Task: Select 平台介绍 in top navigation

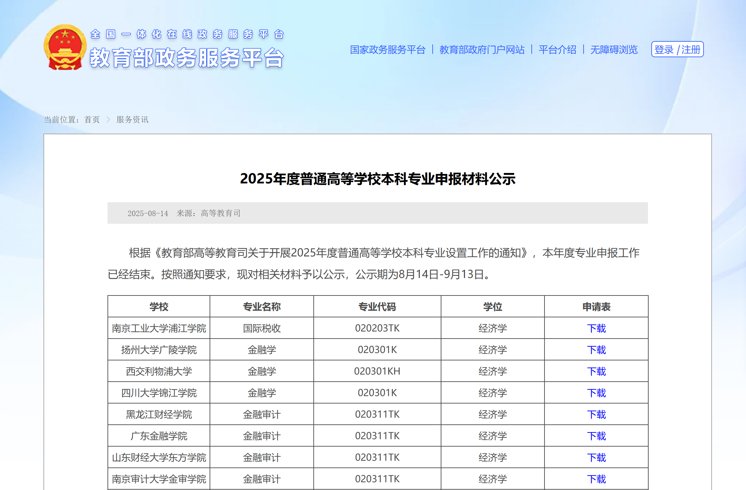Action: click(557, 50)
